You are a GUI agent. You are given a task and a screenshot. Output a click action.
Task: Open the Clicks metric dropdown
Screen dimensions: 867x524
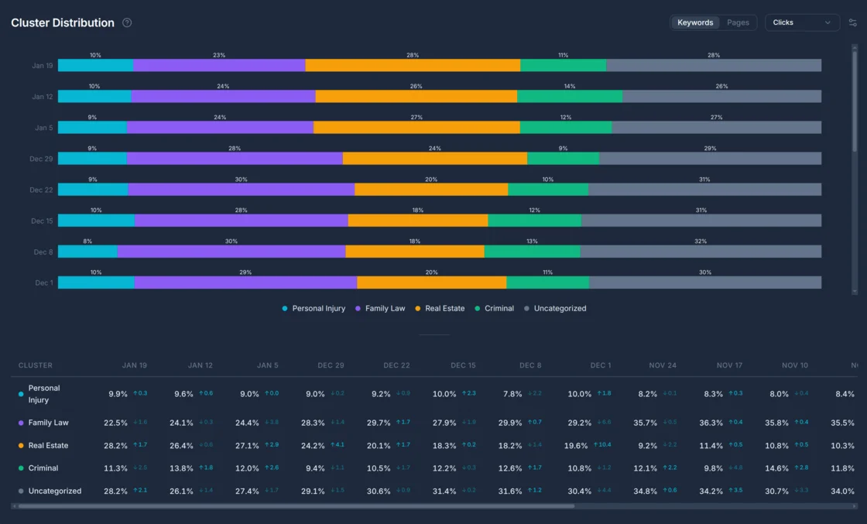point(802,22)
